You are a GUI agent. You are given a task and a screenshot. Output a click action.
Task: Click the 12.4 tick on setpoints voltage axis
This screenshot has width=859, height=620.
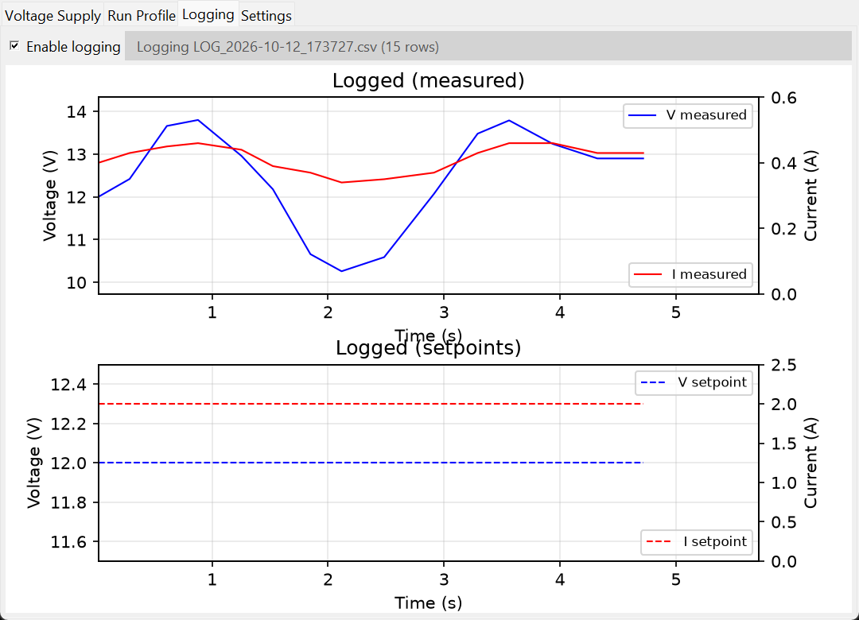coord(68,385)
